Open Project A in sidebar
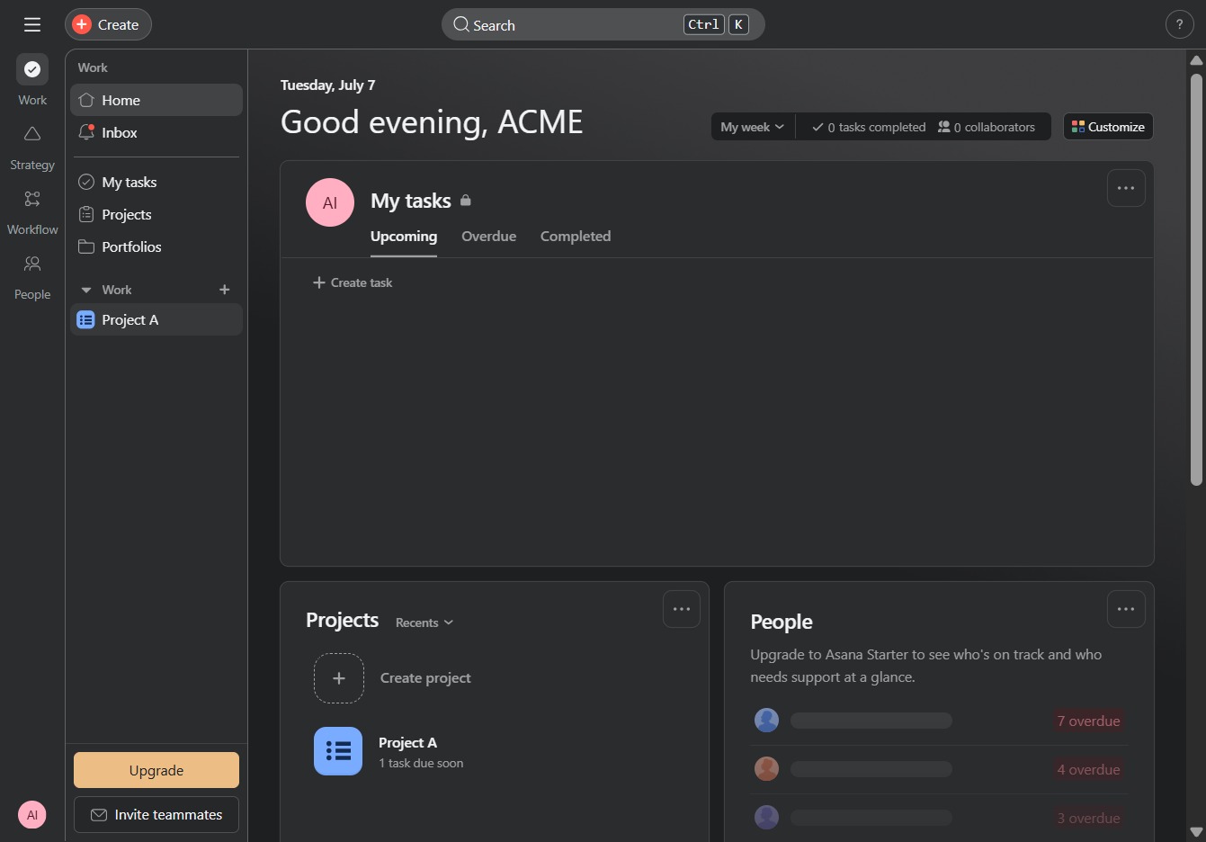 coord(156,319)
